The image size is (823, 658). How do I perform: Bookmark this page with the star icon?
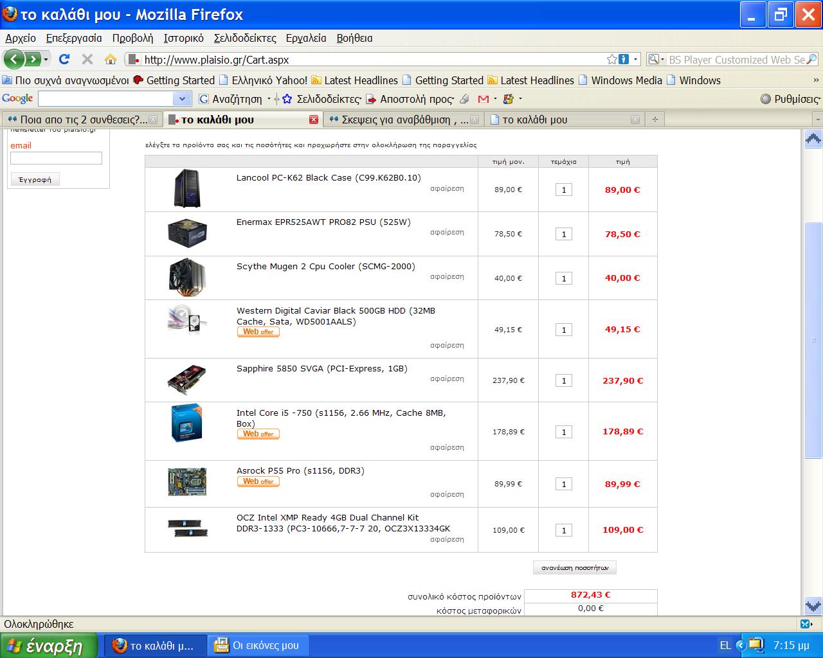point(612,59)
